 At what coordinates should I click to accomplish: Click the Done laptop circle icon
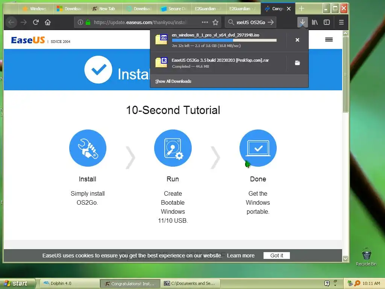click(x=258, y=148)
